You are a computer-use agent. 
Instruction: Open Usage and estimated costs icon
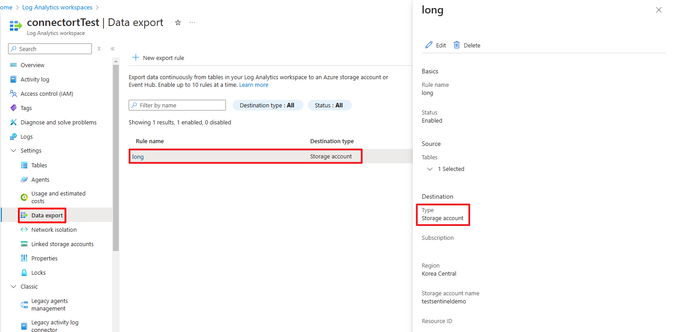click(x=24, y=197)
